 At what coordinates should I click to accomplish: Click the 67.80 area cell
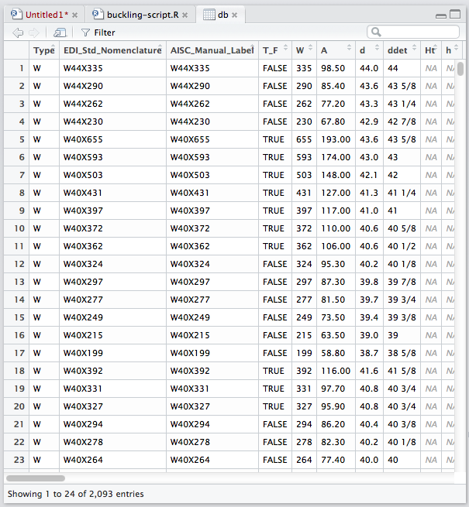click(x=336, y=122)
